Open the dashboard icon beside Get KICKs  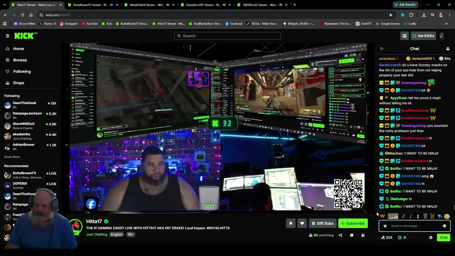click(405, 36)
